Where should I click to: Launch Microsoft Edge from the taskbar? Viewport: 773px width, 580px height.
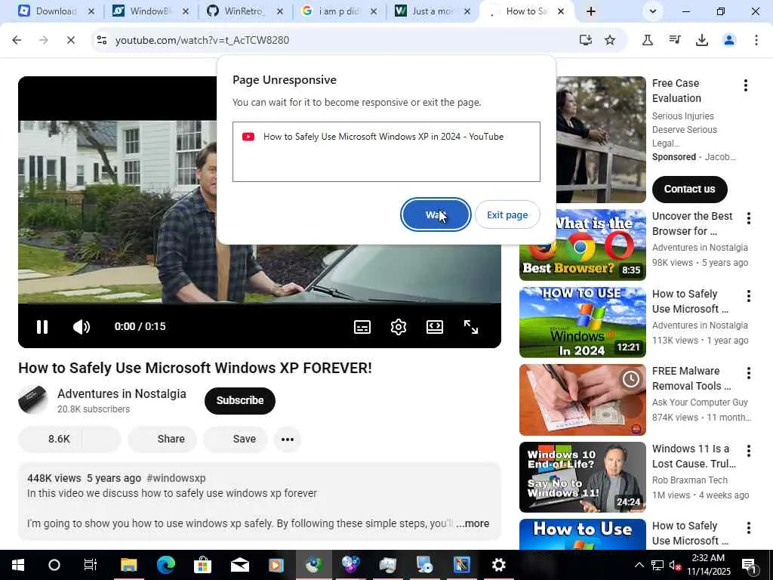[165, 565]
